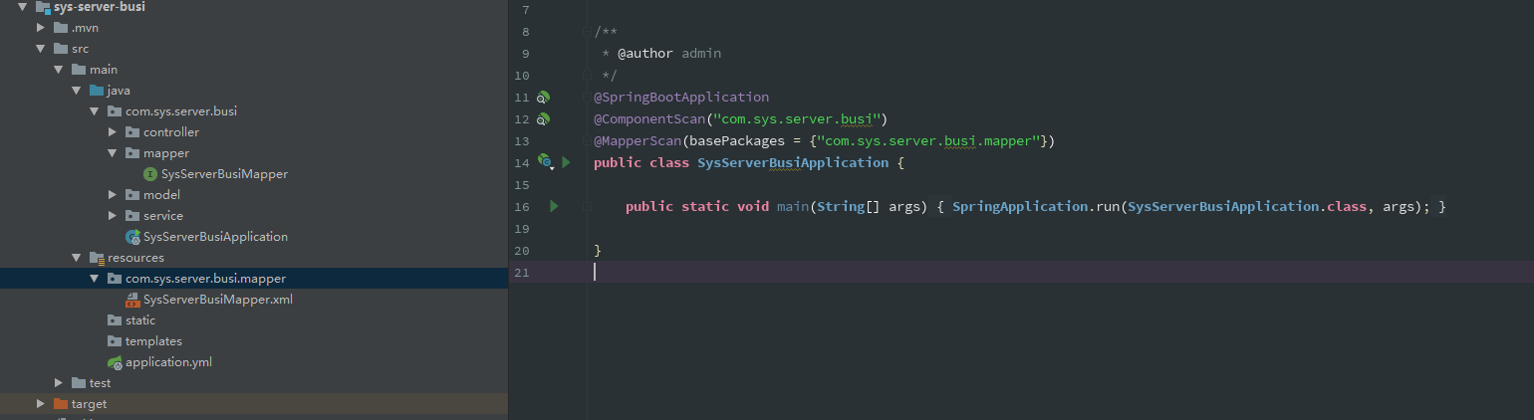Click the @author admin comment line

tap(661, 54)
